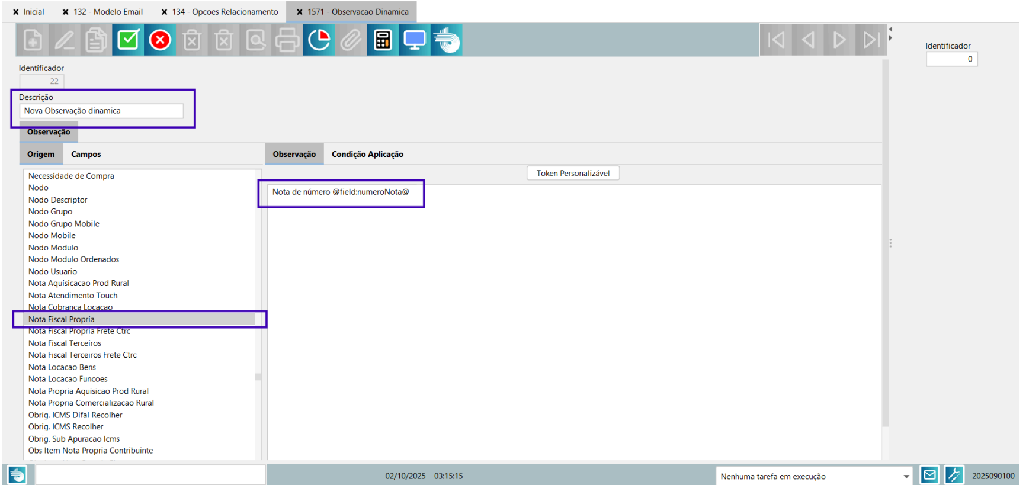Click the printer icon in toolbar
This screenshot has width=1026, height=485.
287,40
